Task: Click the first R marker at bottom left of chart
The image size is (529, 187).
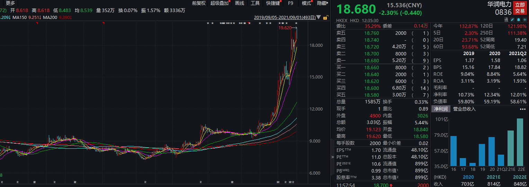Action: click(x=2, y=181)
